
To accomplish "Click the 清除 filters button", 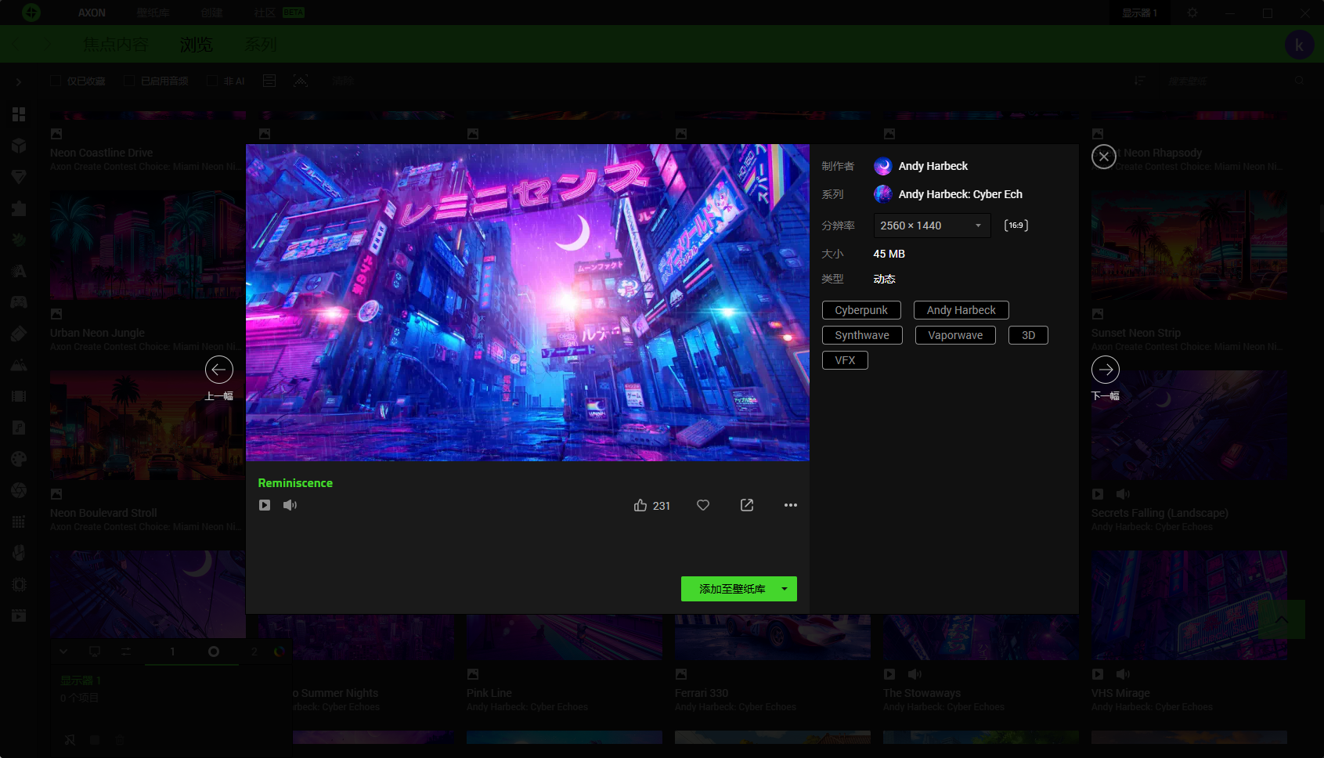I will click(x=343, y=81).
